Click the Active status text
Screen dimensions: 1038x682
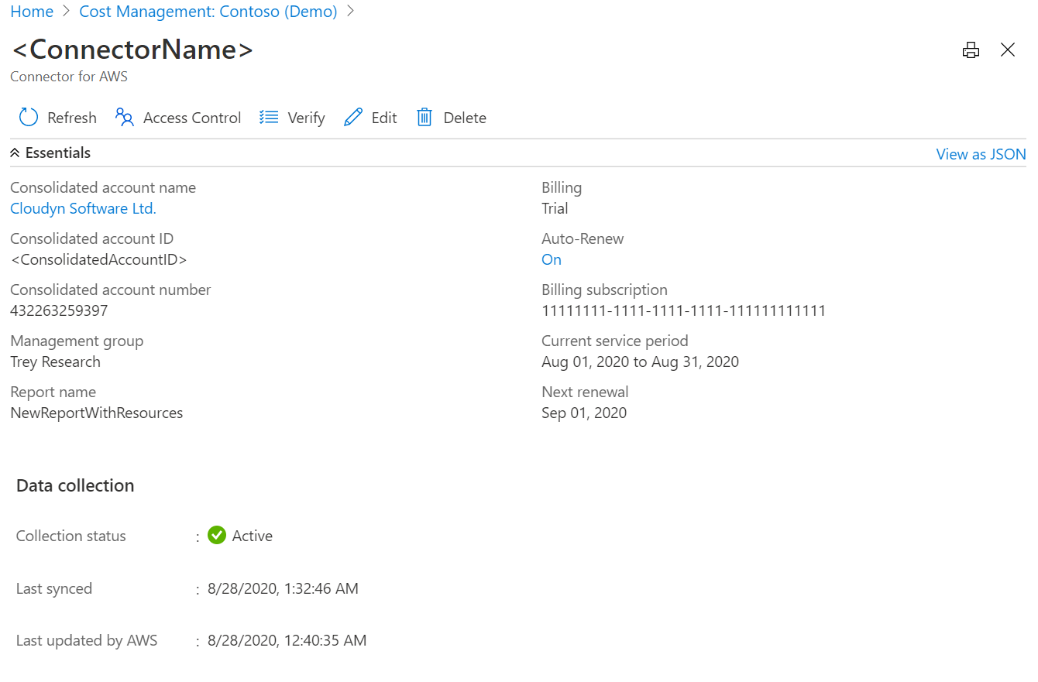point(253,536)
